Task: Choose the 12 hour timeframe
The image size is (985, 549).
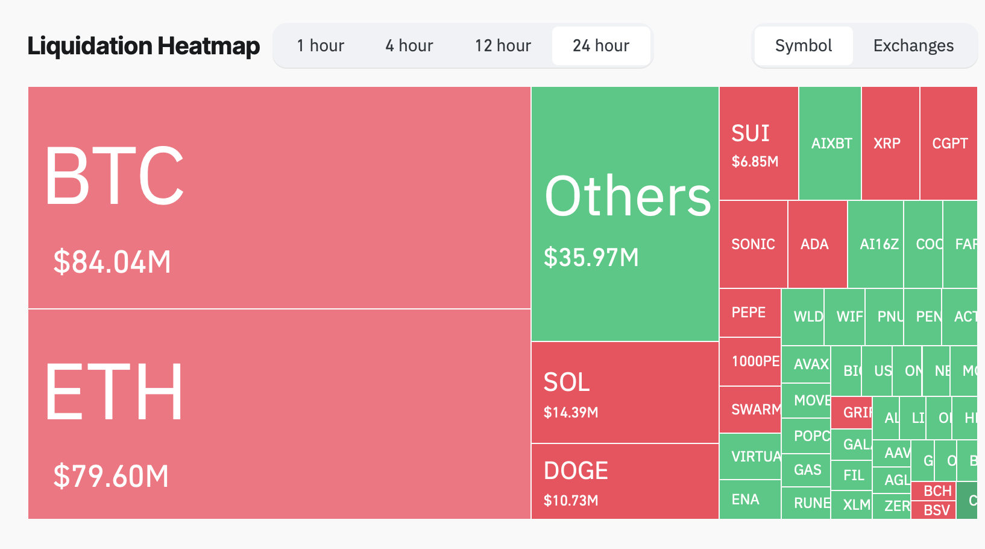Action: tap(503, 46)
